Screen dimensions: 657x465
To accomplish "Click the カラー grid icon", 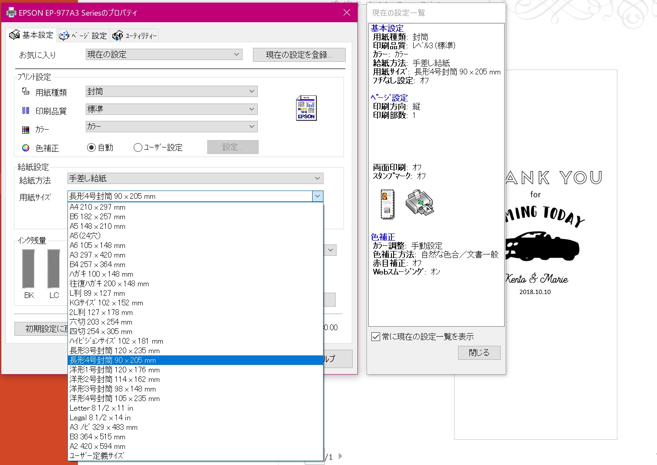I will click(x=26, y=130).
